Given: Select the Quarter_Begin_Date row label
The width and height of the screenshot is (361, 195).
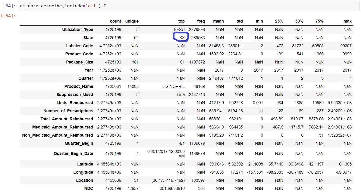Looking at the screenshot, I should [73, 153].
